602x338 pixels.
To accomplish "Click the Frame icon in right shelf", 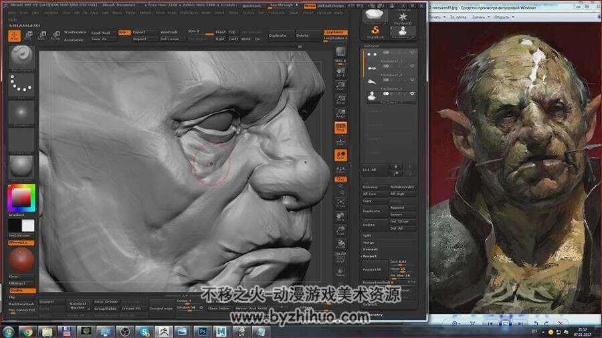I will click(x=340, y=203).
